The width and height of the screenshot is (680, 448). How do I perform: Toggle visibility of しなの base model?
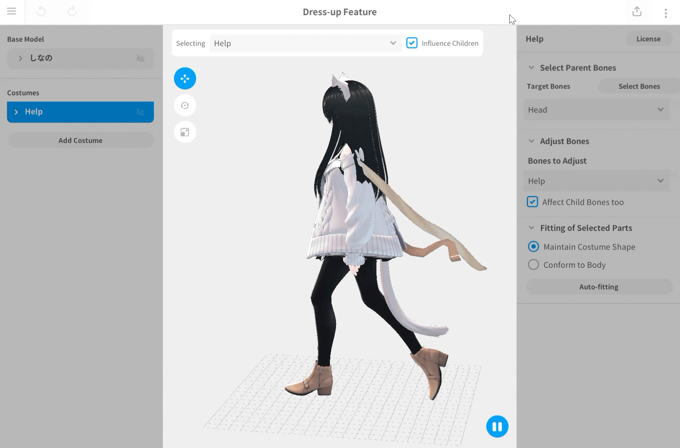pyautogui.click(x=140, y=59)
